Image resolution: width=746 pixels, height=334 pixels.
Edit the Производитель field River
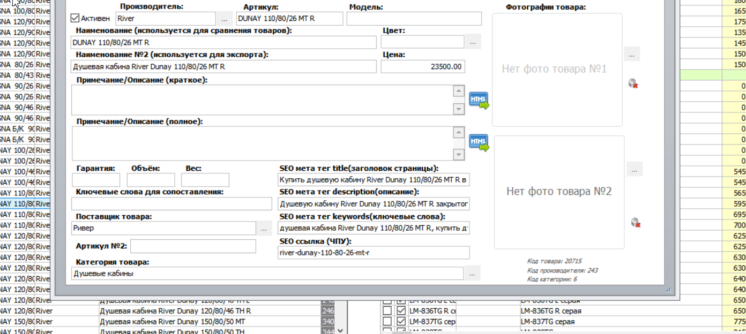(x=166, y=18)
